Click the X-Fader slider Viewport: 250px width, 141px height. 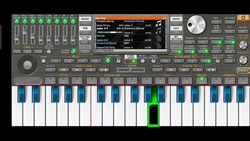coord(130,70)
